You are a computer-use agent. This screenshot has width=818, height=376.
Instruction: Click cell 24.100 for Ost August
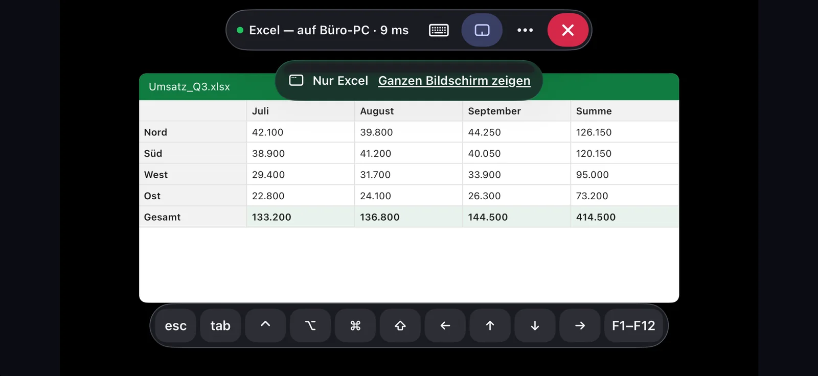(408, 196)
